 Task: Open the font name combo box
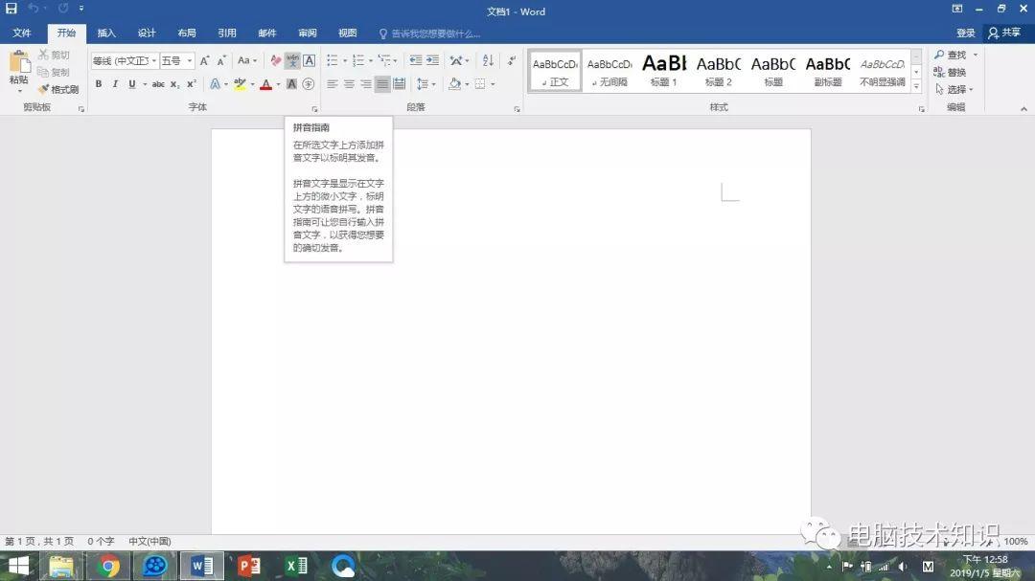click(124, 60)
